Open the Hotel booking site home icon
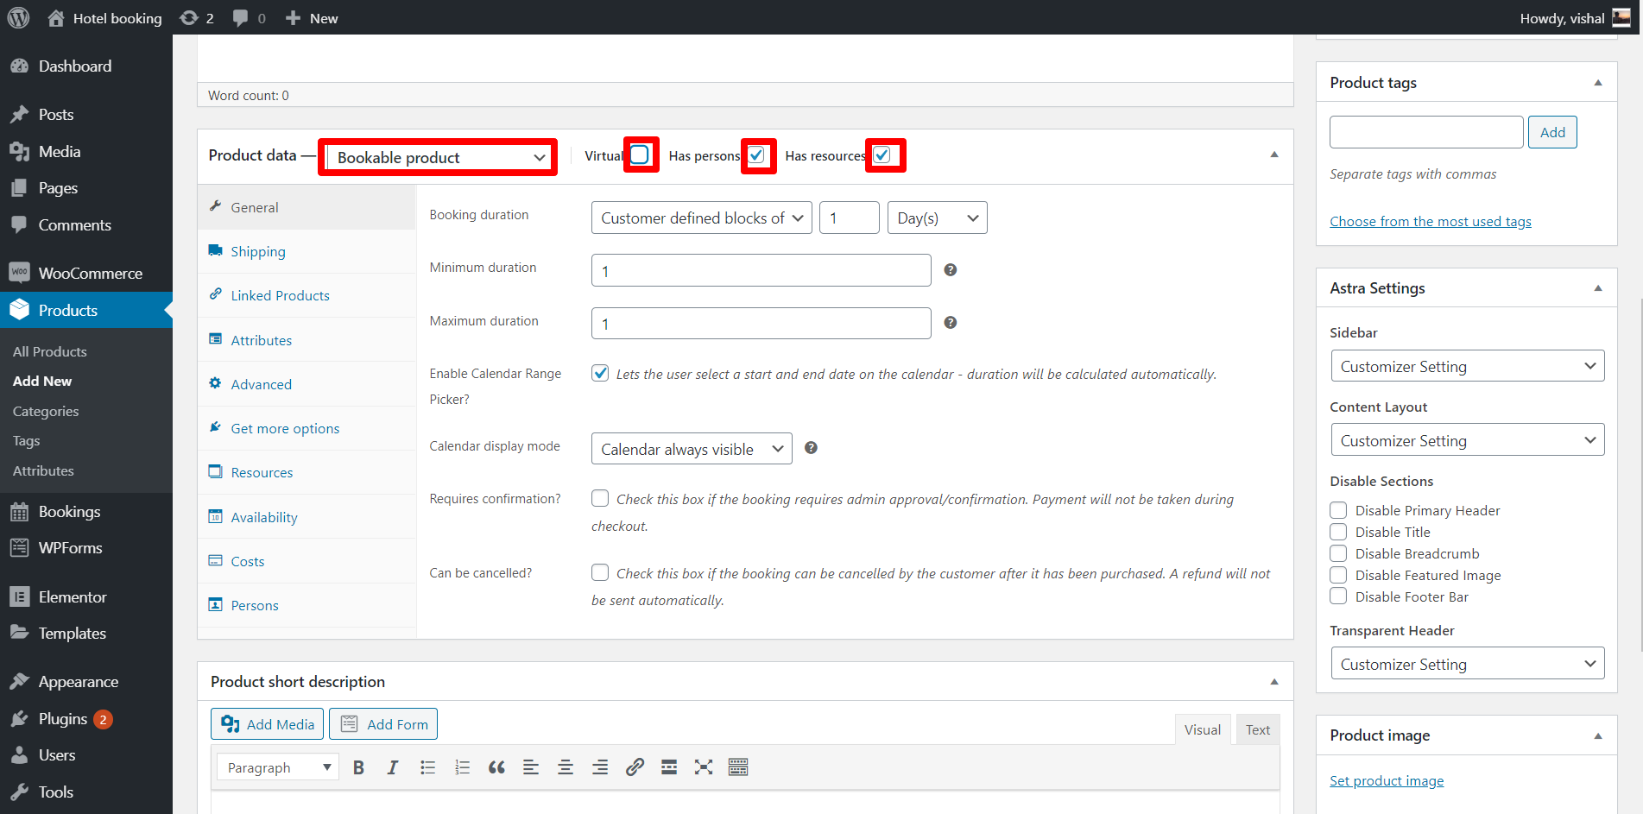Image resolution: width=1643 pixels, height=814 pixels. pos(56,18)
